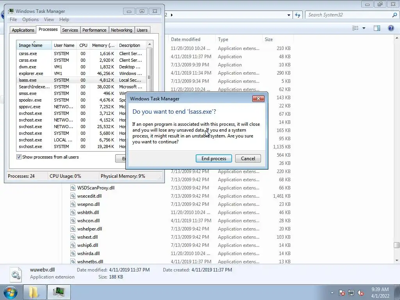Click the Search System32 input field

pos(349,15)
